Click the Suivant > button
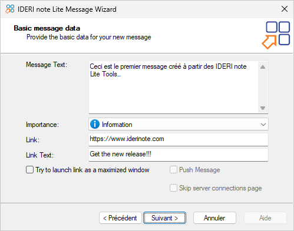The image size is (294, 231). 164,218
